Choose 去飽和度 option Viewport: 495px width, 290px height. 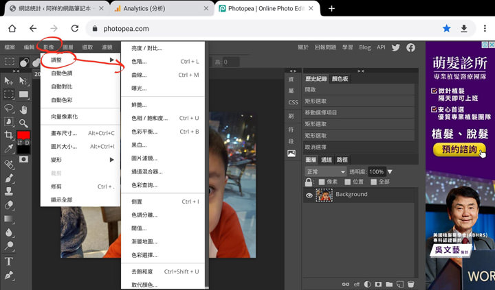point(162,271)
